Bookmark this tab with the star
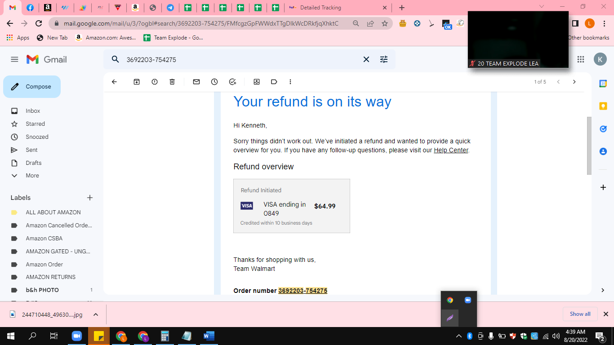Image resolution: width=614 pixels, height=345 pixels. (x=385, y=23)
